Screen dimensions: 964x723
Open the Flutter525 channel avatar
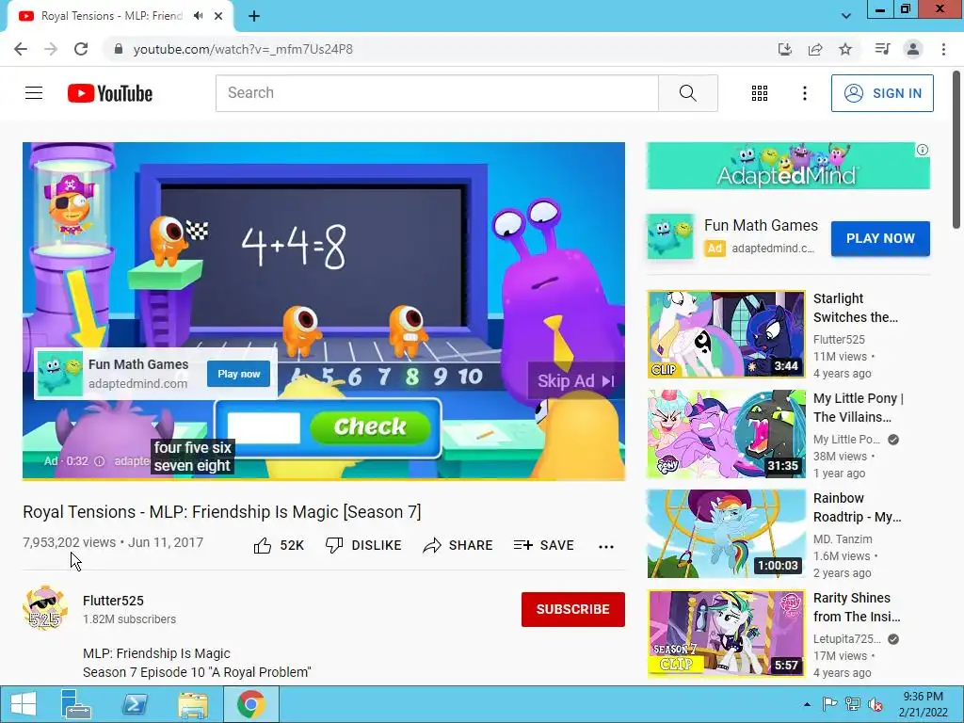45,608
